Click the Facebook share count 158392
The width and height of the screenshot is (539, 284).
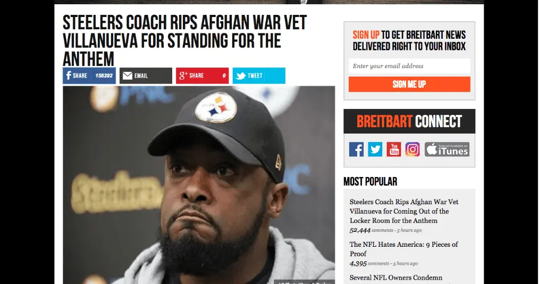(x=104, y=76)
